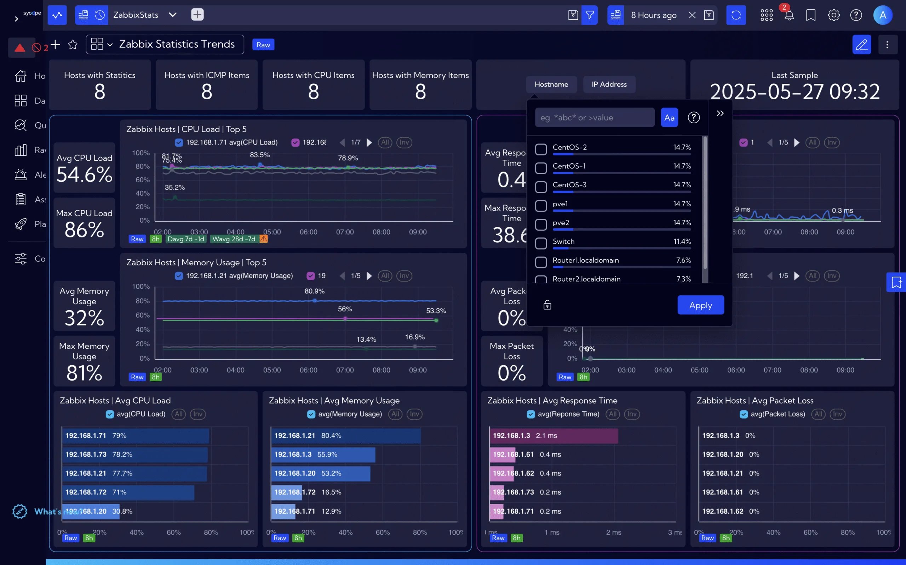This screenshot has height=565, width=906.
Task: Click the Wavg 28d -7d badge
Action: (x=234, y=239)
